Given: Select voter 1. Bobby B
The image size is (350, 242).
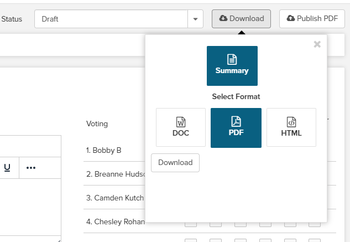Looking at the screenshot, I should (103, 150).
